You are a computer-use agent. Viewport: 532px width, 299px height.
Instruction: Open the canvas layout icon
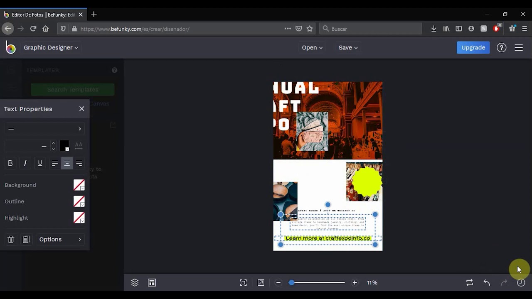[x=152, y=282]
